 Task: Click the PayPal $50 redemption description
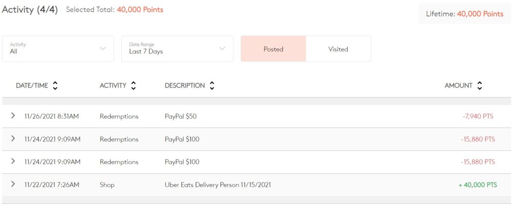(x=180, y=117)
